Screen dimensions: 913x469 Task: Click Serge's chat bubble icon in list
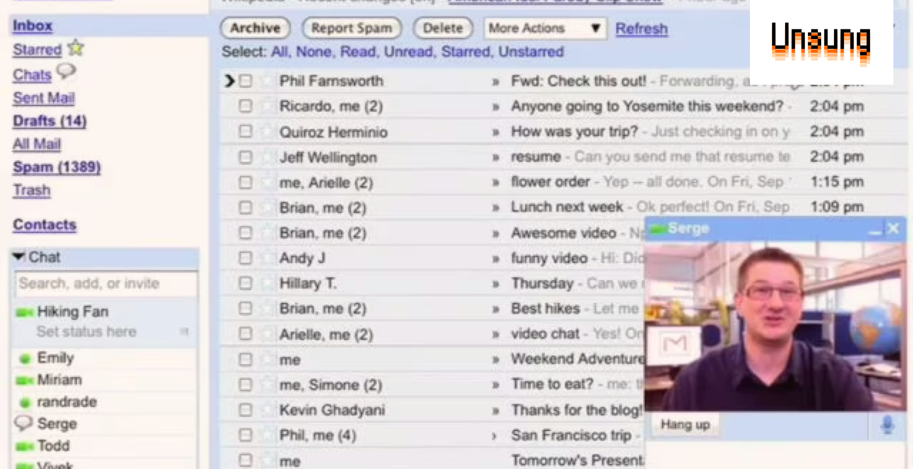[x=23, y=423]
